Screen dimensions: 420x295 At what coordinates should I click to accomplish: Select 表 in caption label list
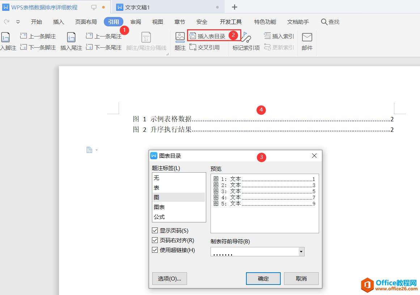click(x=179, y=188)
